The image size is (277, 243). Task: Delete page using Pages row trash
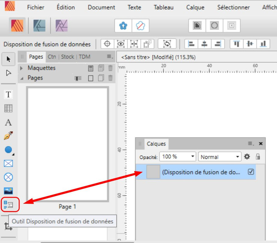point(110,78)
